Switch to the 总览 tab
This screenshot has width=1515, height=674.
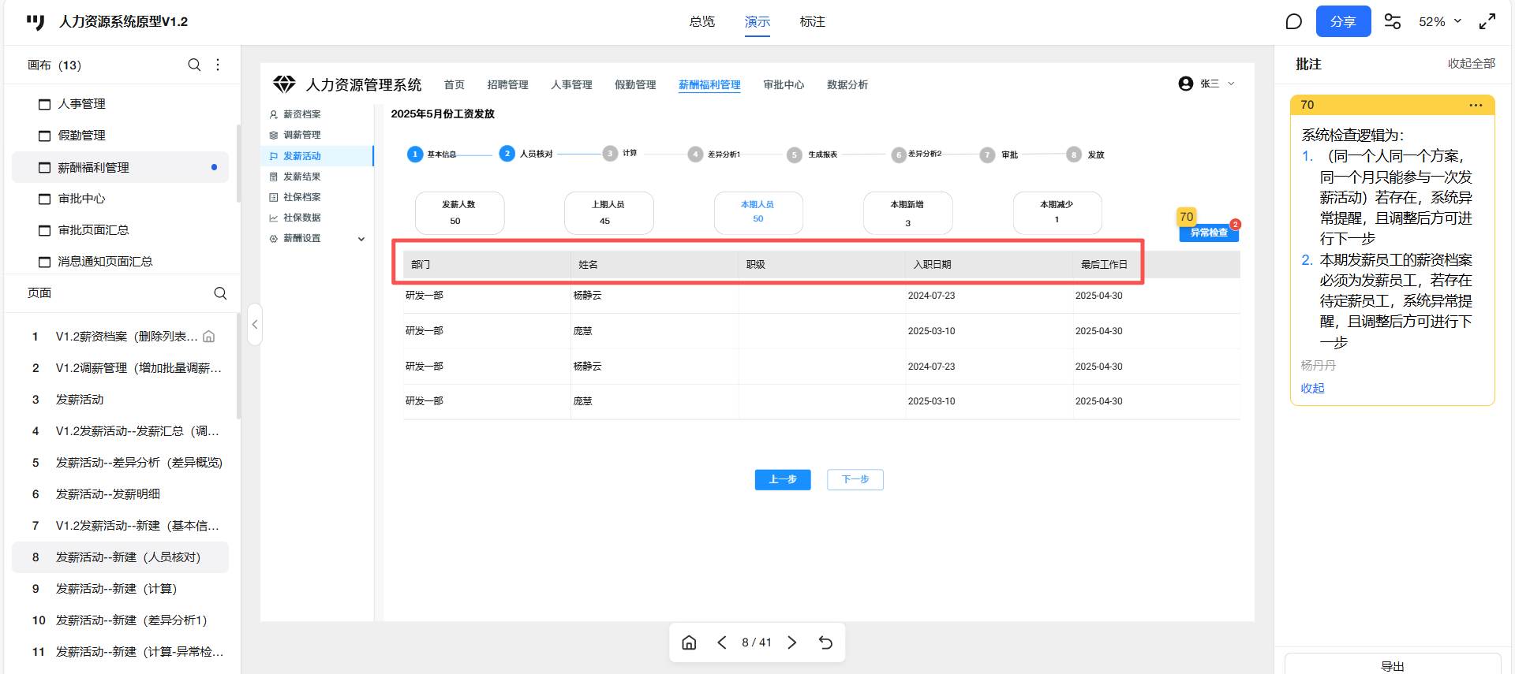tap(701, 21)
